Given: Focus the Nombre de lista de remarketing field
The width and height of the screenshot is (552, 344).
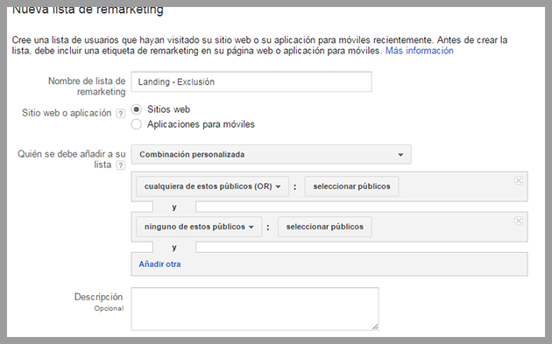Looking at the screenshot, I should (251, 82).
